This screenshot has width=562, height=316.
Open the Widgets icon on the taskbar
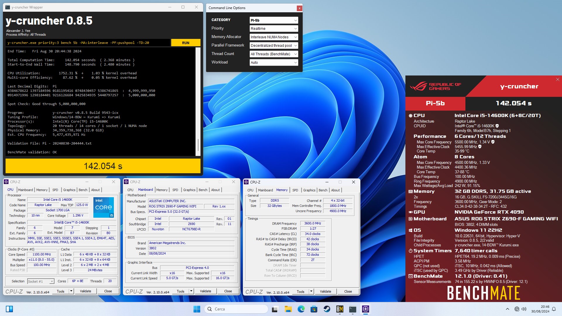click(9, 309)
